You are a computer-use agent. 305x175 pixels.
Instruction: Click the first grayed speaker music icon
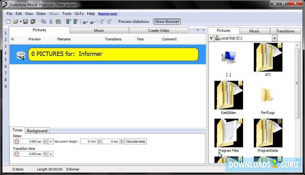[x=102, y=22]
